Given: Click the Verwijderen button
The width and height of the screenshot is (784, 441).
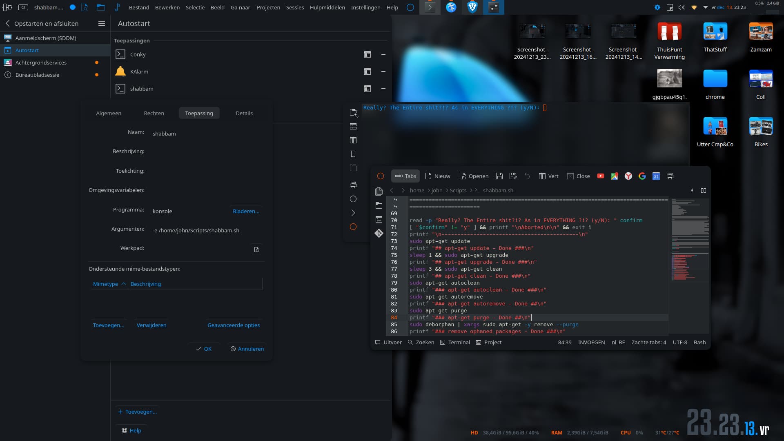Looking at the screenshot, I should click(151, 325).
